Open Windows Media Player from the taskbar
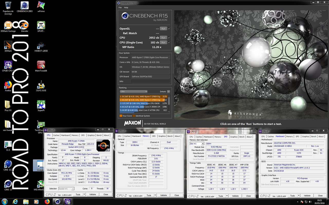The image size is (329, 205). click(x=36, y=201)
